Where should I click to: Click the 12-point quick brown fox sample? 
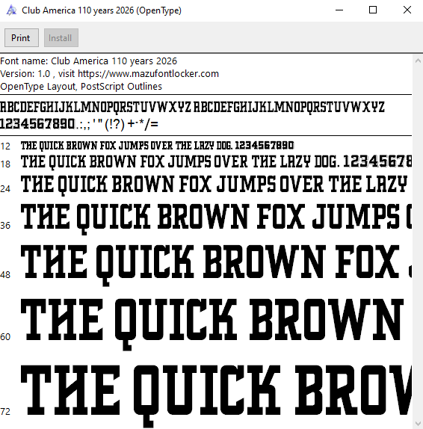(x=158, y=146)
